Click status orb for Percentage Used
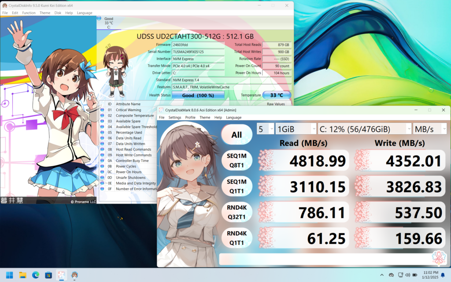Viewport: 451px width, 282px height. click(102, 132)
